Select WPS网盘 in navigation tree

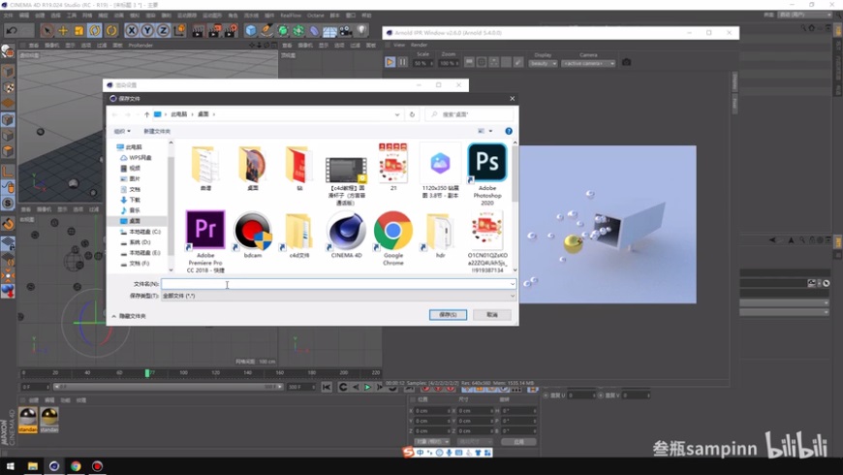pos(136,158)
